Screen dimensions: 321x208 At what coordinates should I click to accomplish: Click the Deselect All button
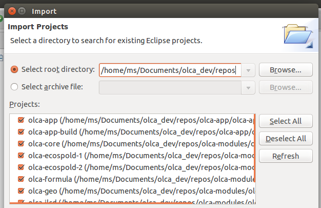click(286, 139)
